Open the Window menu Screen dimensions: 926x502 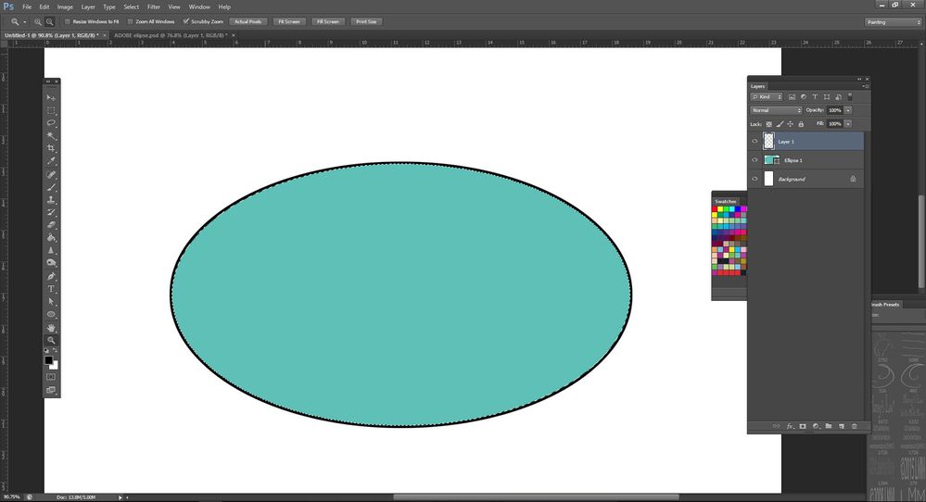pos(199,7)
